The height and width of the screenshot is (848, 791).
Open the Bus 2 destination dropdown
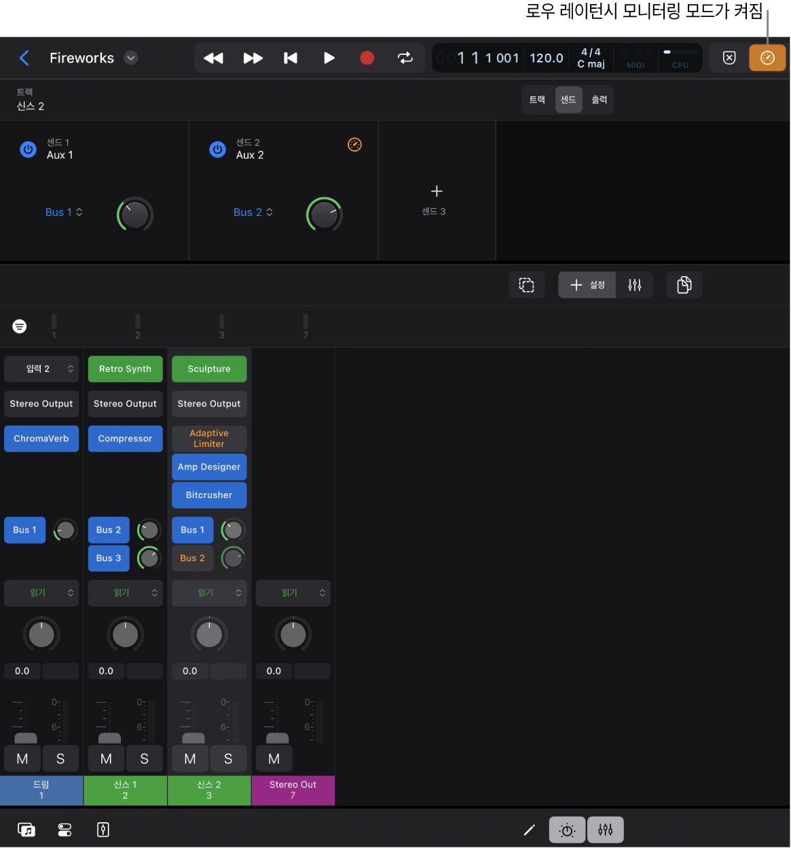coord(253,212)
